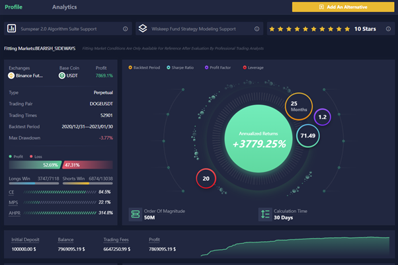This screenshot has width=398, height=265.
Task: Click the red Leverage 20 bubble
Action: [x=206, y=178]
